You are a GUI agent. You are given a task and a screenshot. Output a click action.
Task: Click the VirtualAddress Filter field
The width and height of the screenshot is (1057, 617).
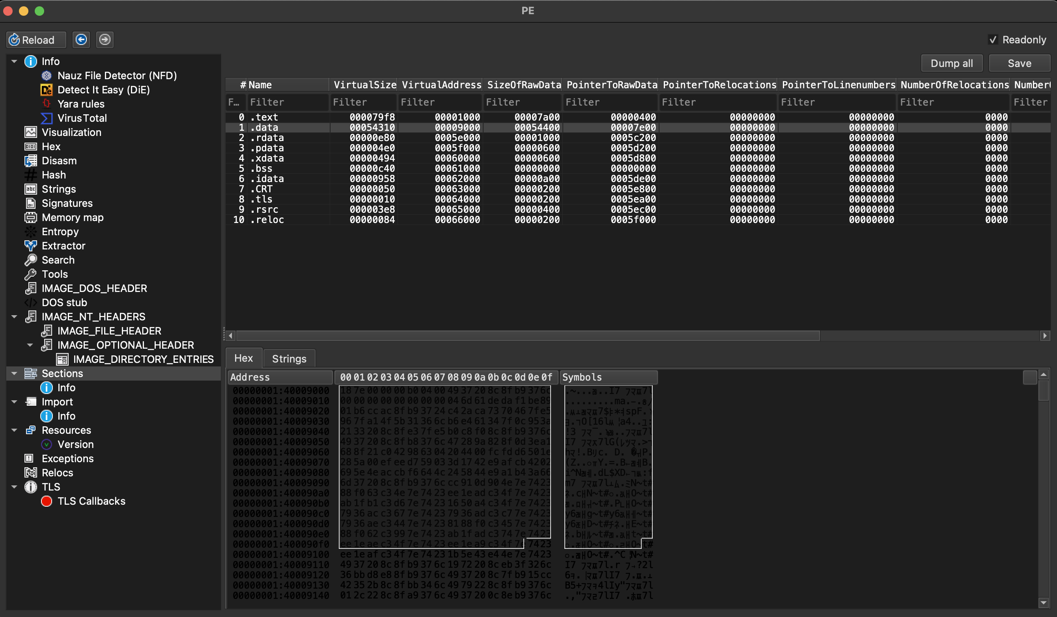point(440,102)
